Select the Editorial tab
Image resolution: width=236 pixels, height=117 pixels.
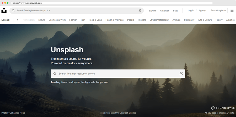(x=6, y=20)
